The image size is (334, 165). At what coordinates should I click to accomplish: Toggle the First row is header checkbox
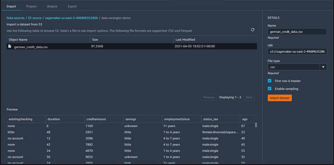(269, 81)
